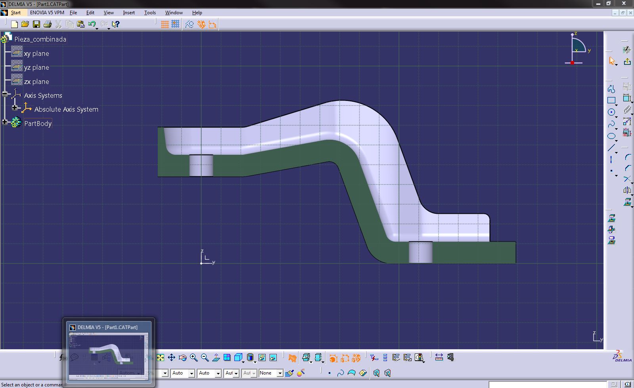Screen dimensions: 634x388
Task: Toggle sketcher Grid display
Action: (165, 25)
